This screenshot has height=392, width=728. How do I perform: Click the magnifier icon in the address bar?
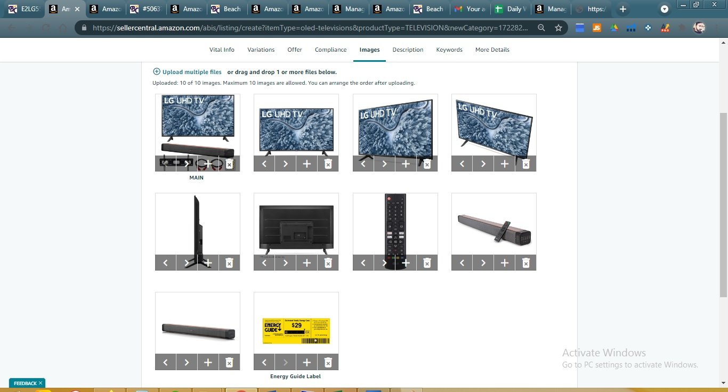pos(541,27)
